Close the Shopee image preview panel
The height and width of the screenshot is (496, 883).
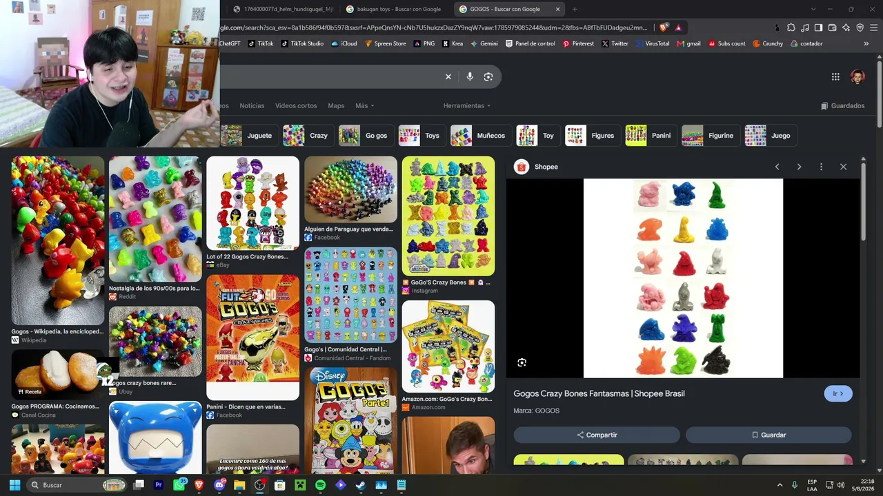[x=843, y=167]
